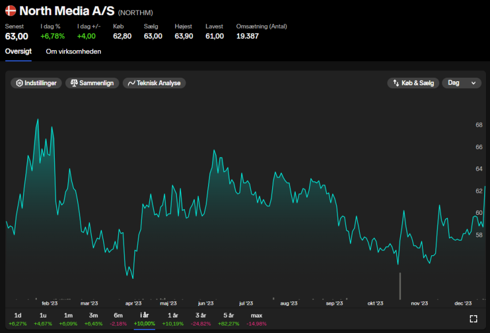
Task: Select the 1u time range
Action: click(43, 319)
